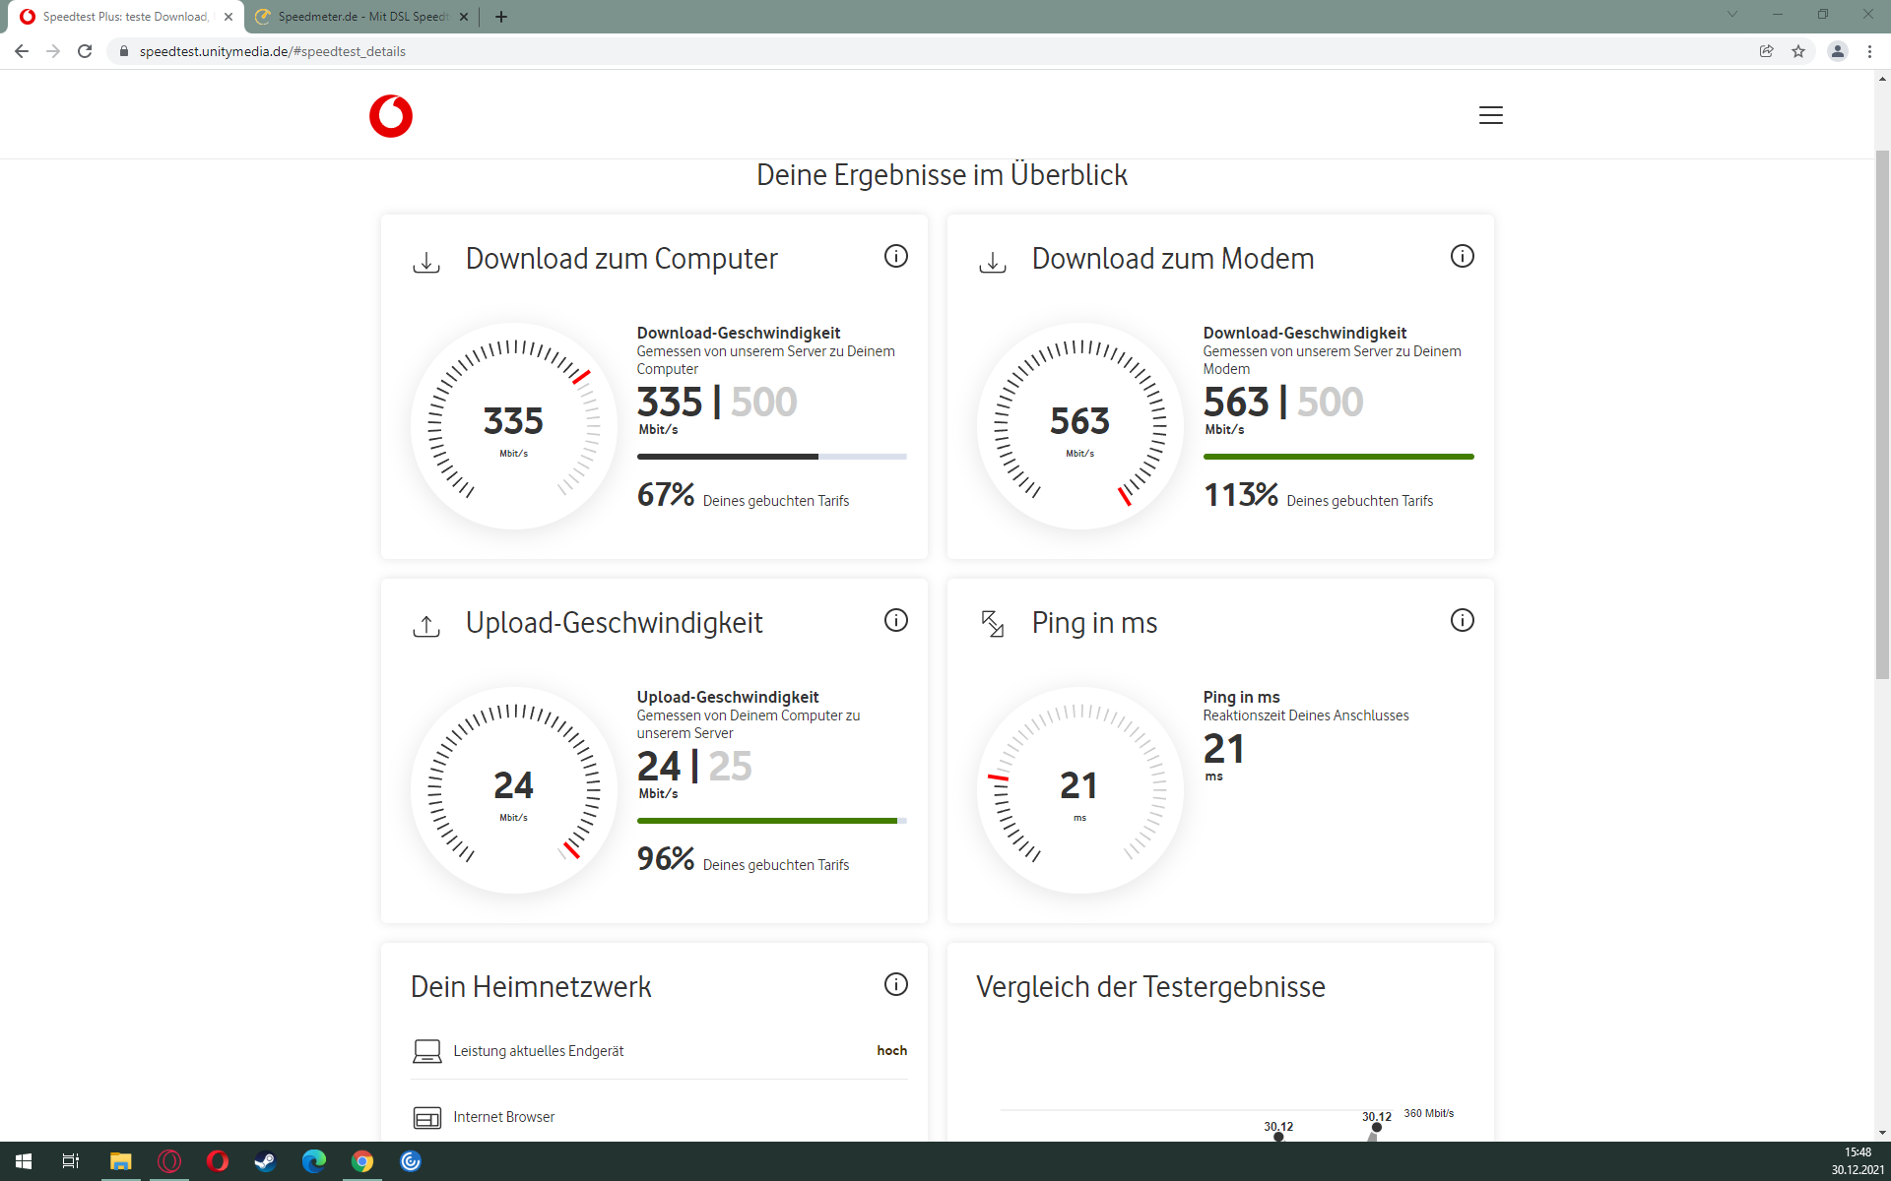Image resolution: width=1891 pixels, height=1181 pixels.
Task: Open a new browser tab
Action: click(x=501, y=17)
